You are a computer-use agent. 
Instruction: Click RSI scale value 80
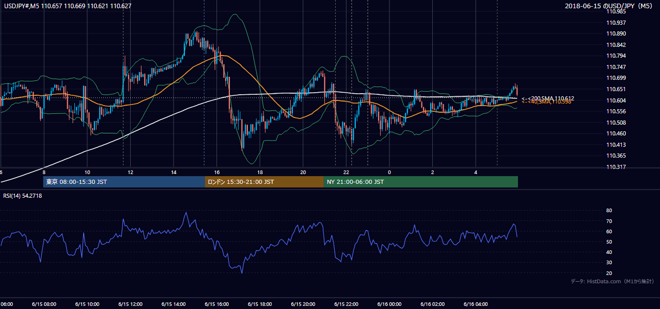[x=609, y=211]
